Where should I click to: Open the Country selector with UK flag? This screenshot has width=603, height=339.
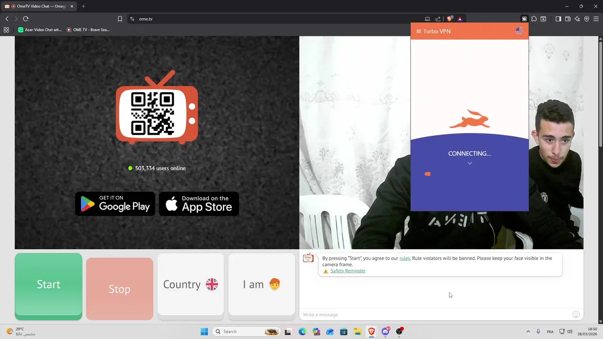pos(190,284)
